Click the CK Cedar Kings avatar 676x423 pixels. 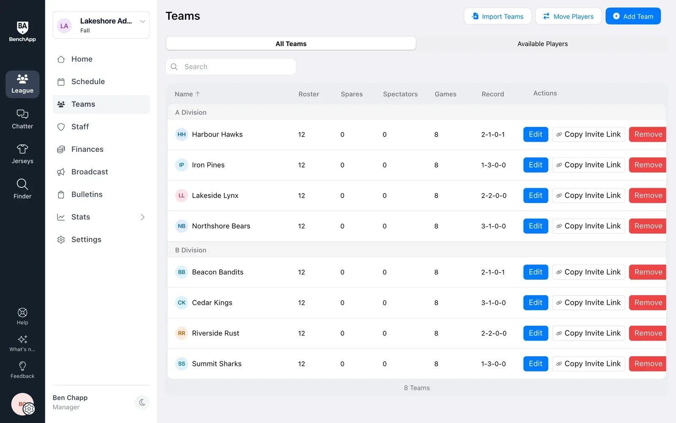(x=182, y=302)
